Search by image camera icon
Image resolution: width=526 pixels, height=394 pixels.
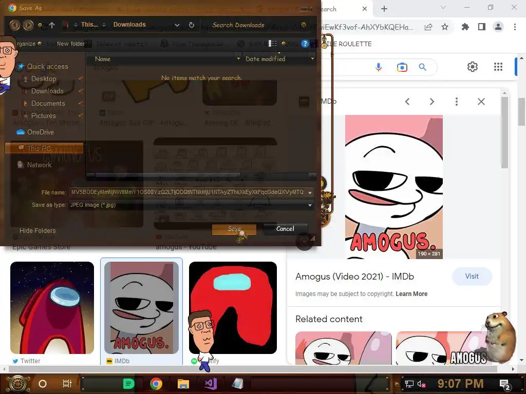pyautogui.click(x=402, y=67)
